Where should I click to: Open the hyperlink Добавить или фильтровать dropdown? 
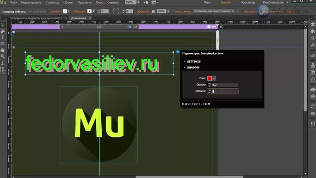coord(214,11)
